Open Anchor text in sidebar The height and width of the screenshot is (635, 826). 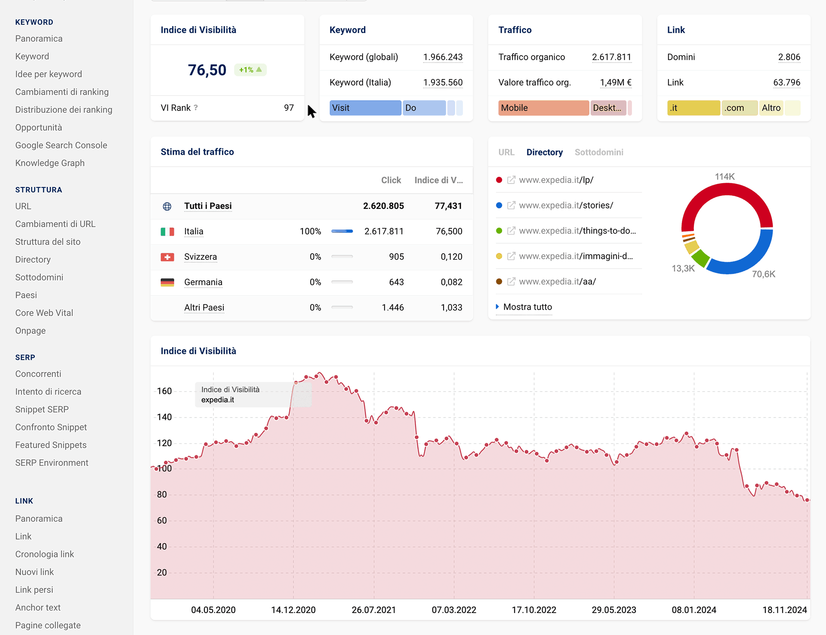[x=38, y=607]
